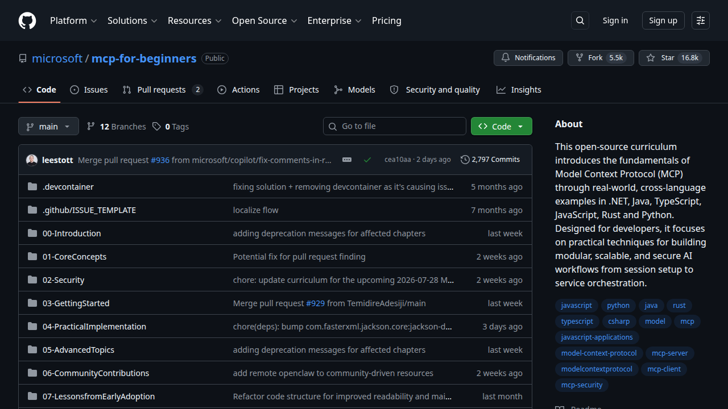This screenshot has height=409, width=728.
Task: View the 0 Tags link
Action: coord(171,126)
